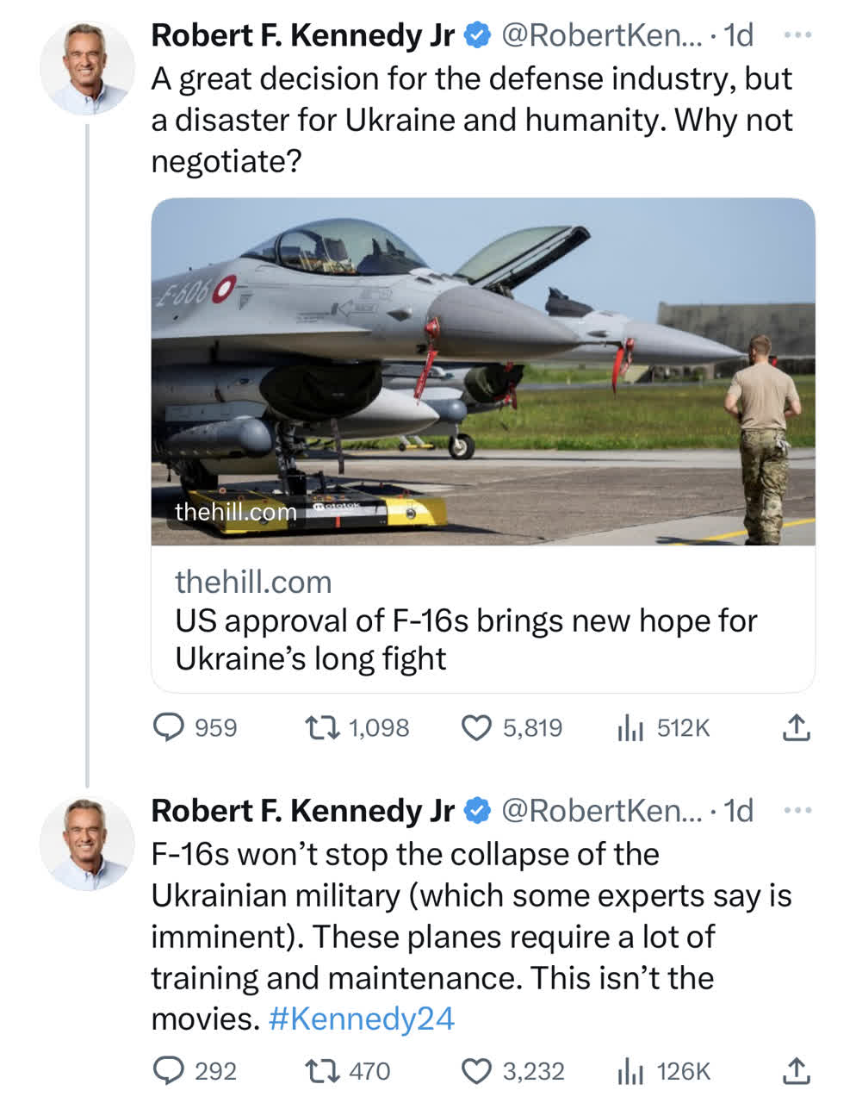Like the second tweet with 3,232 likes

coord(476,1071)
